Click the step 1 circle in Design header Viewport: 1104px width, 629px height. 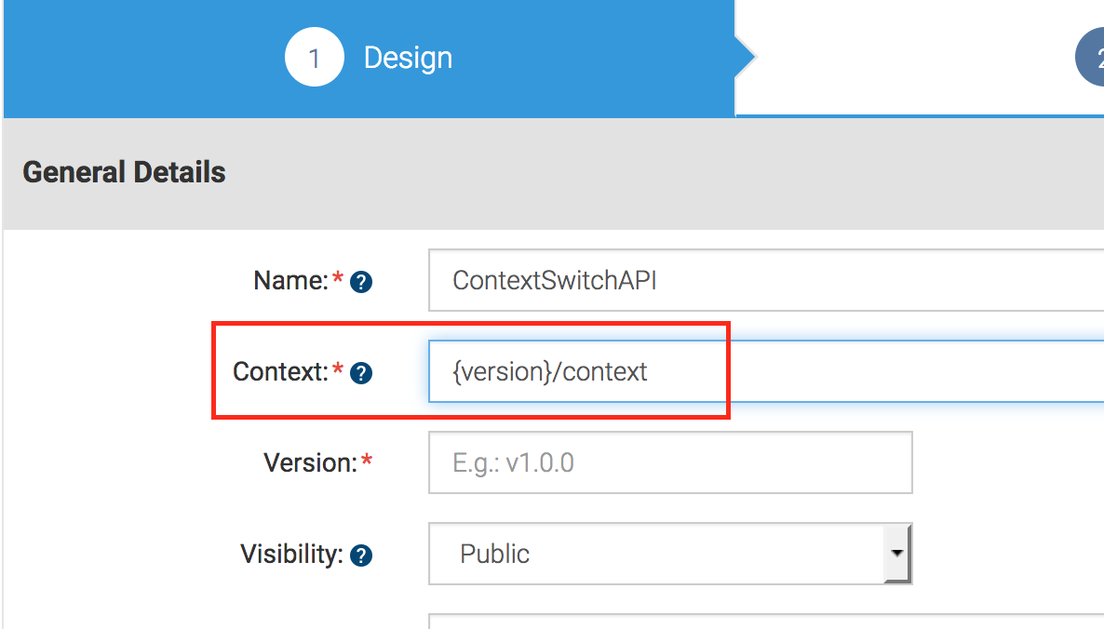(x=314, y=57)
